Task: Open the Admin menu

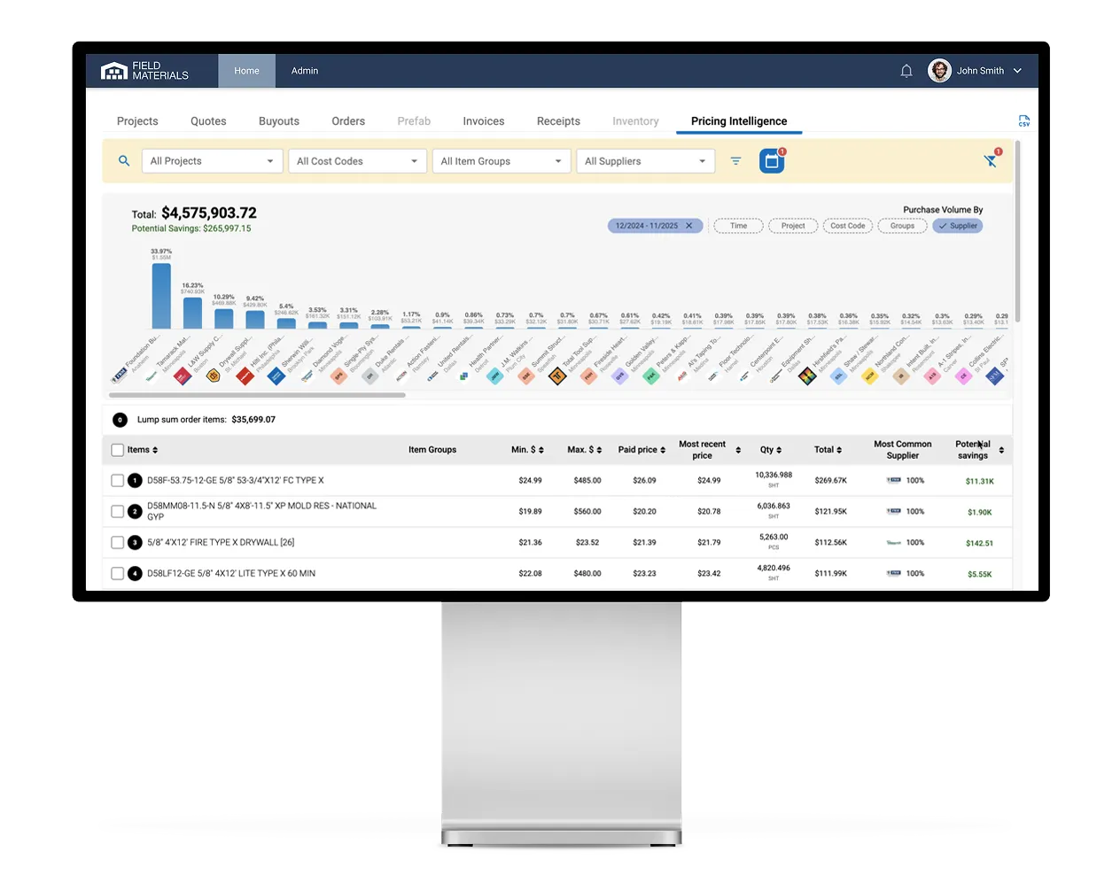Action: (x=304, y=71)
